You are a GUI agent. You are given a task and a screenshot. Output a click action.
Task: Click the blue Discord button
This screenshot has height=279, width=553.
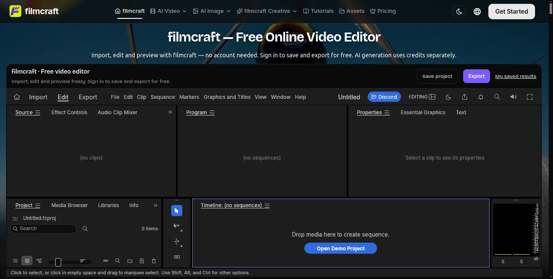[x=384, y=97]
